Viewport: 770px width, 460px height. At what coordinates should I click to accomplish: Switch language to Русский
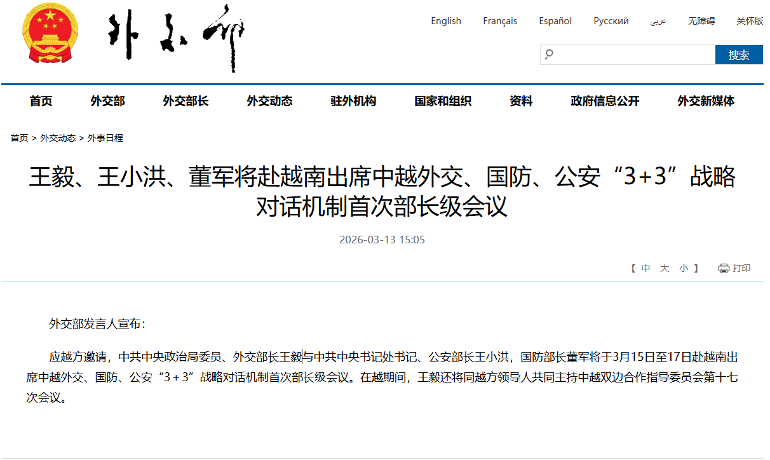click(x=611, y=21)
